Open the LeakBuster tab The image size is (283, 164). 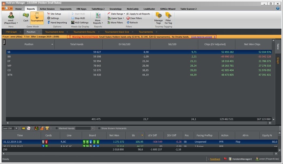tap(149, 9)
